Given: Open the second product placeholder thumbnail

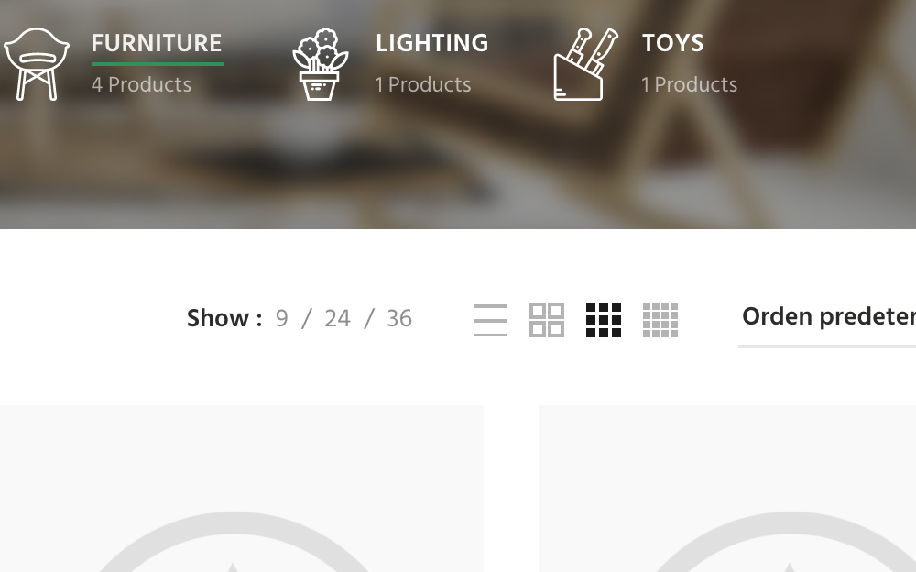Looking at the screenshot, I should point(727,489).
